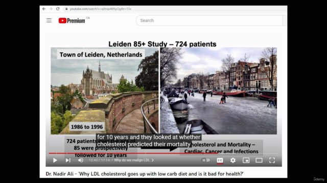Click the browser forward arrow
This screenshot has width=327, height=183.
pyautogui.click(x=51, y=9)
